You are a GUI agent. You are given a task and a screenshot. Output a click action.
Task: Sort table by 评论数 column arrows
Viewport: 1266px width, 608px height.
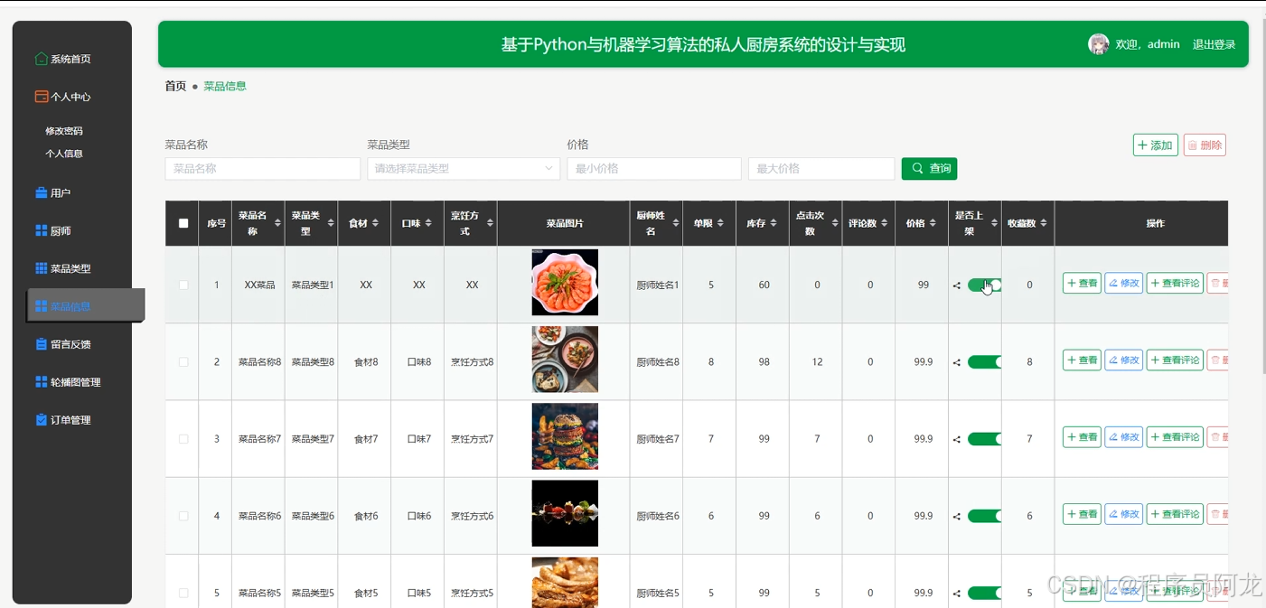click(885, 223)
